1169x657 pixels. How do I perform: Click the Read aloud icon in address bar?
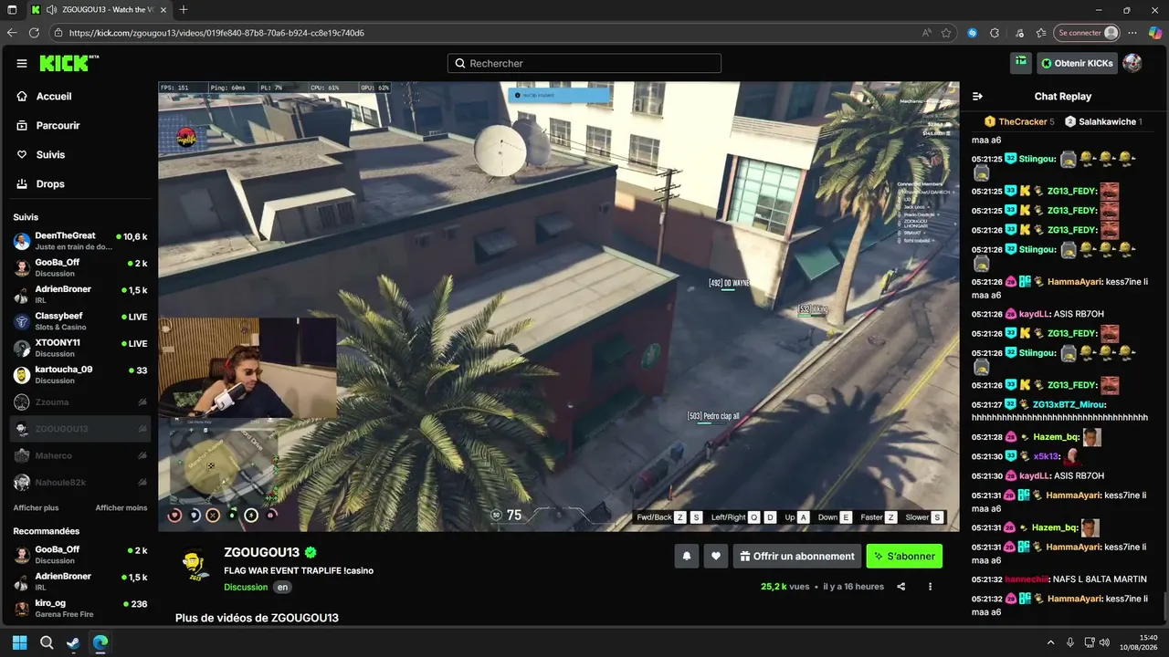(x=927, y=33)
